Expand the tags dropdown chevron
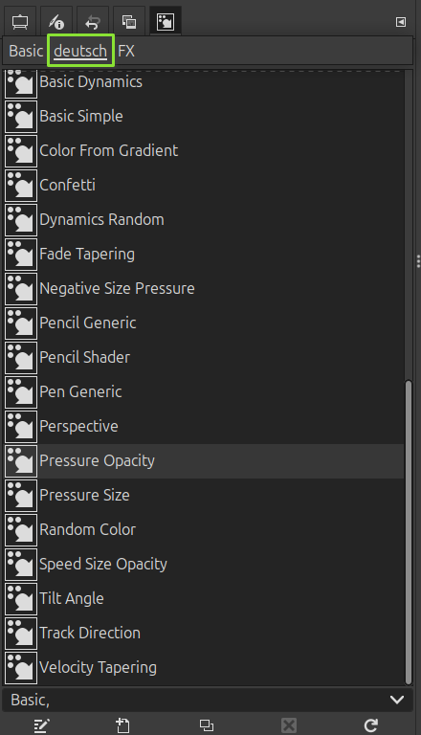The height and width of the screenshot is (735, 421). coord(397,700)
